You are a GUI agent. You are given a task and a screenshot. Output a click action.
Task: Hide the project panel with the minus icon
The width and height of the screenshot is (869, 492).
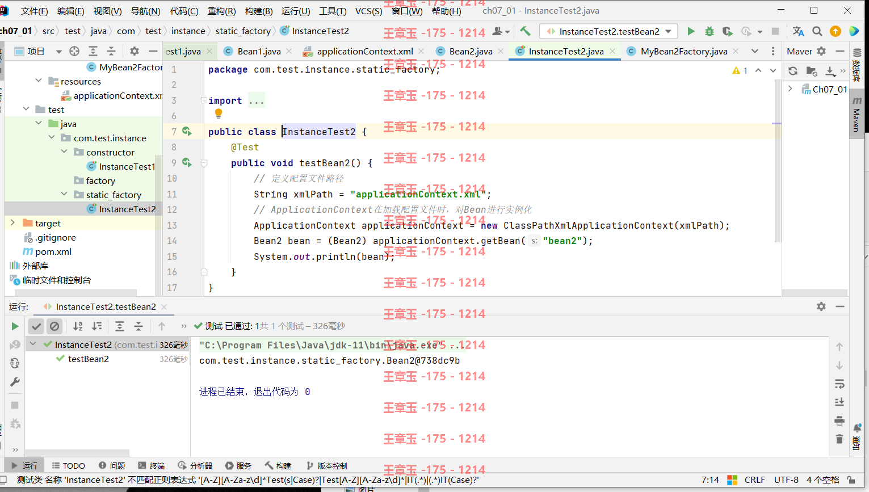(x=153, y=51)
